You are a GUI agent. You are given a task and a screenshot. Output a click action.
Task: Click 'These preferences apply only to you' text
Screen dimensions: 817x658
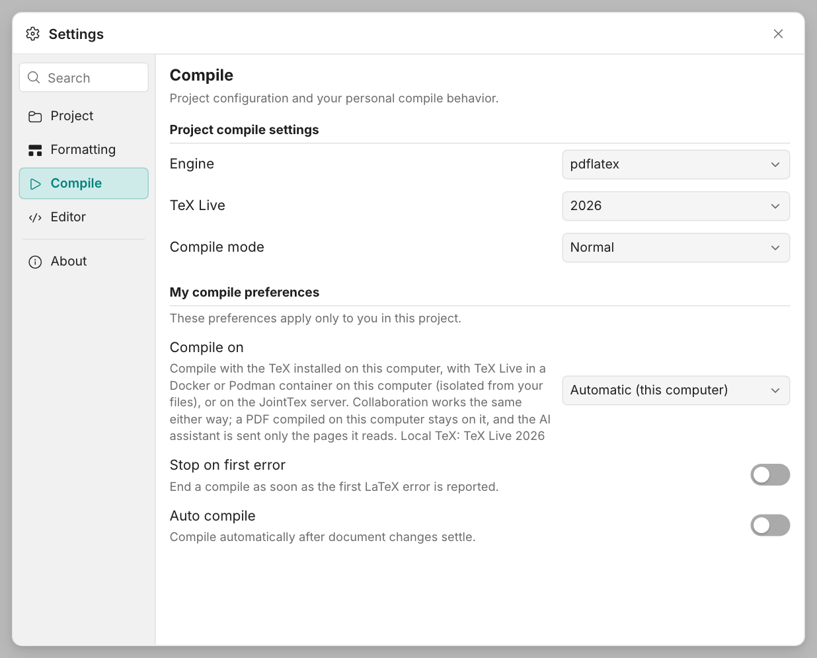[x=315, y=318]
